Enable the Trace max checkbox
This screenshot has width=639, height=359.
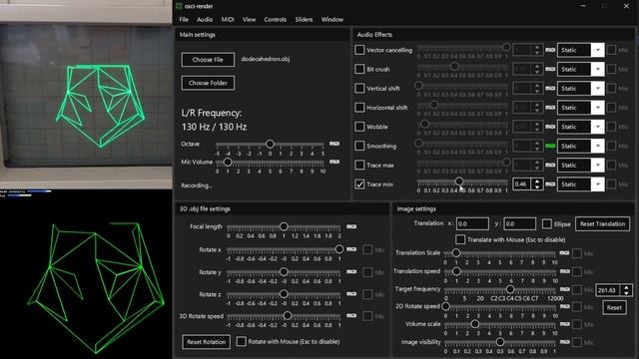(x=359, y=165)
